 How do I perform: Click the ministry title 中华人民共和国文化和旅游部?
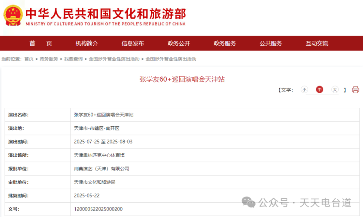(106, 14)
